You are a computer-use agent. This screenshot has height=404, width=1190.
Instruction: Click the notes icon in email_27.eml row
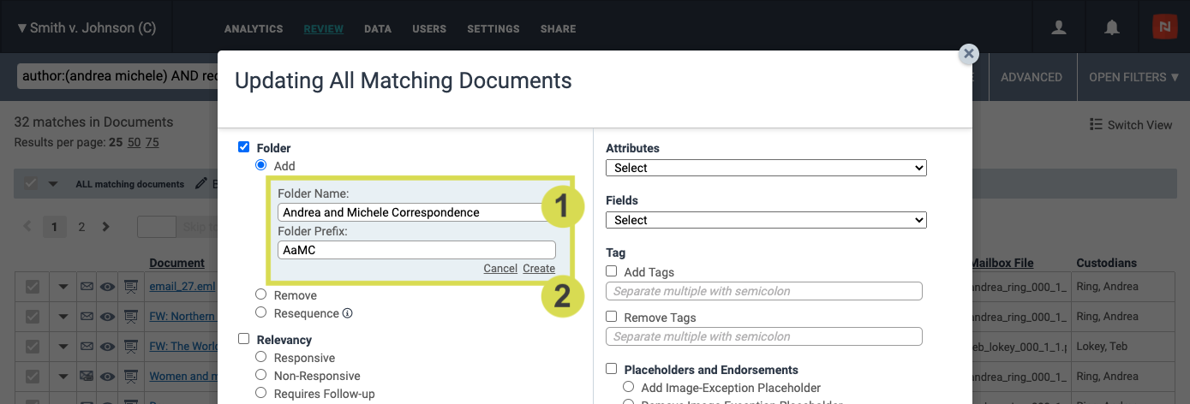click(x=131, y=286)
